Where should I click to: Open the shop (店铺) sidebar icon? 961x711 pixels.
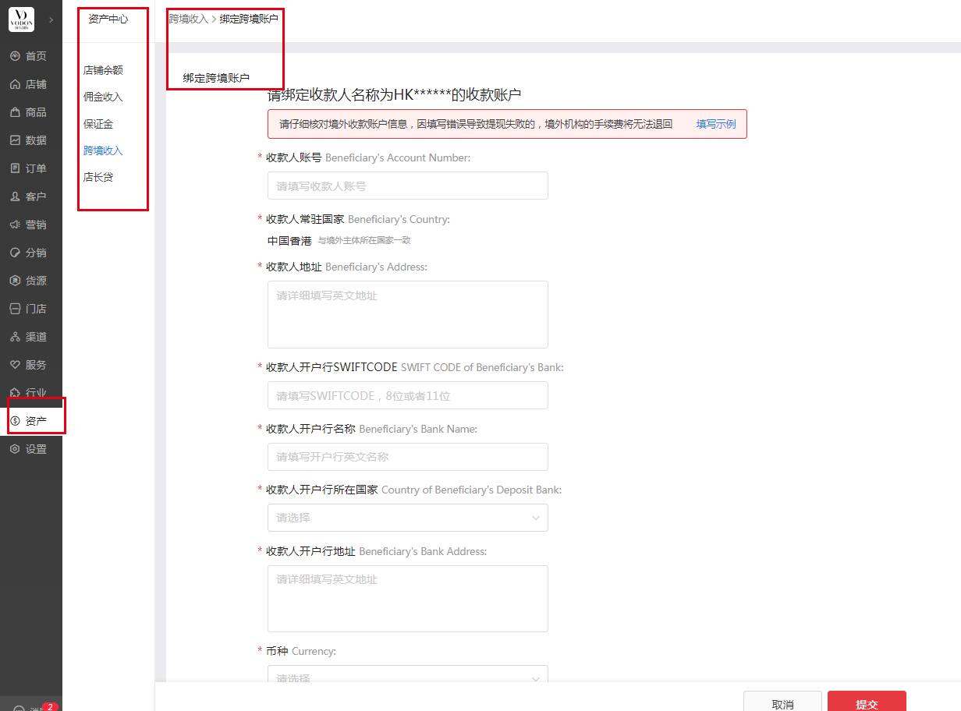coord(15,84)
